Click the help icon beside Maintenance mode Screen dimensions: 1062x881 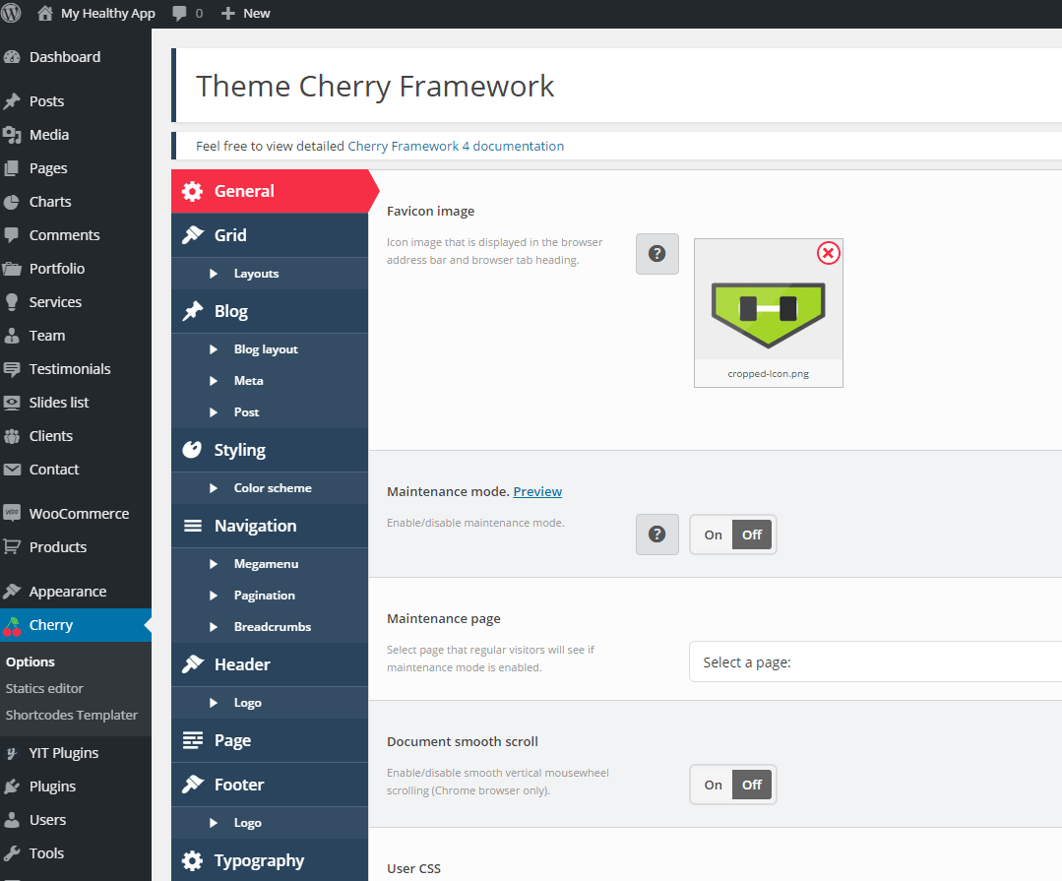click(657, 535)
